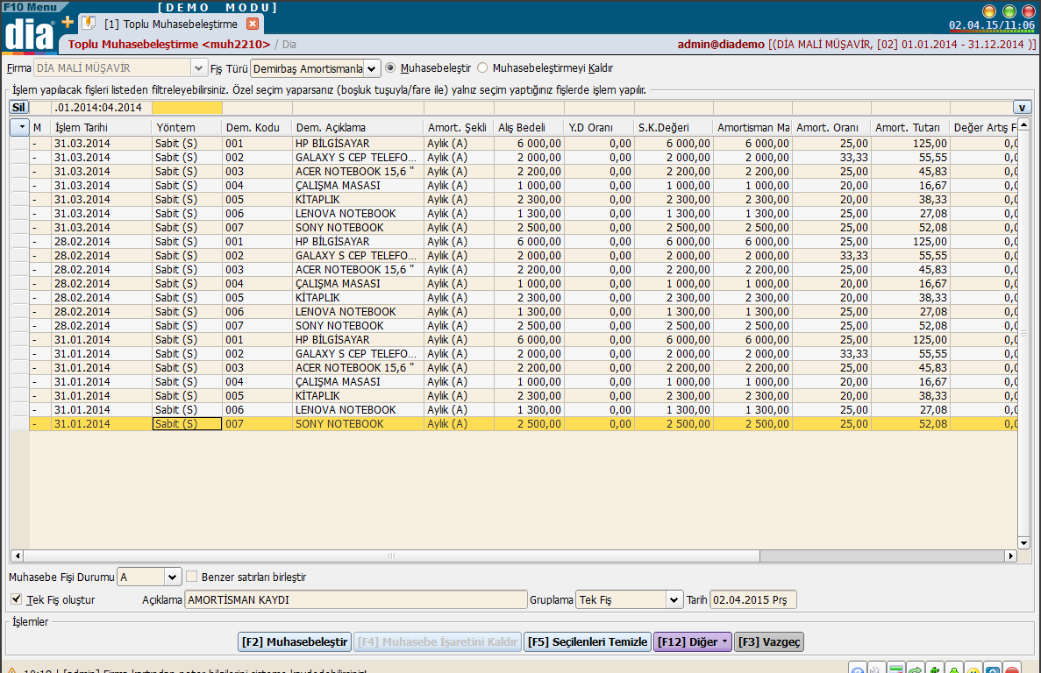Click the [F4] Muhasebe İşaretini Kaldır button
1041x673 pixels.
tap(438, 641)
